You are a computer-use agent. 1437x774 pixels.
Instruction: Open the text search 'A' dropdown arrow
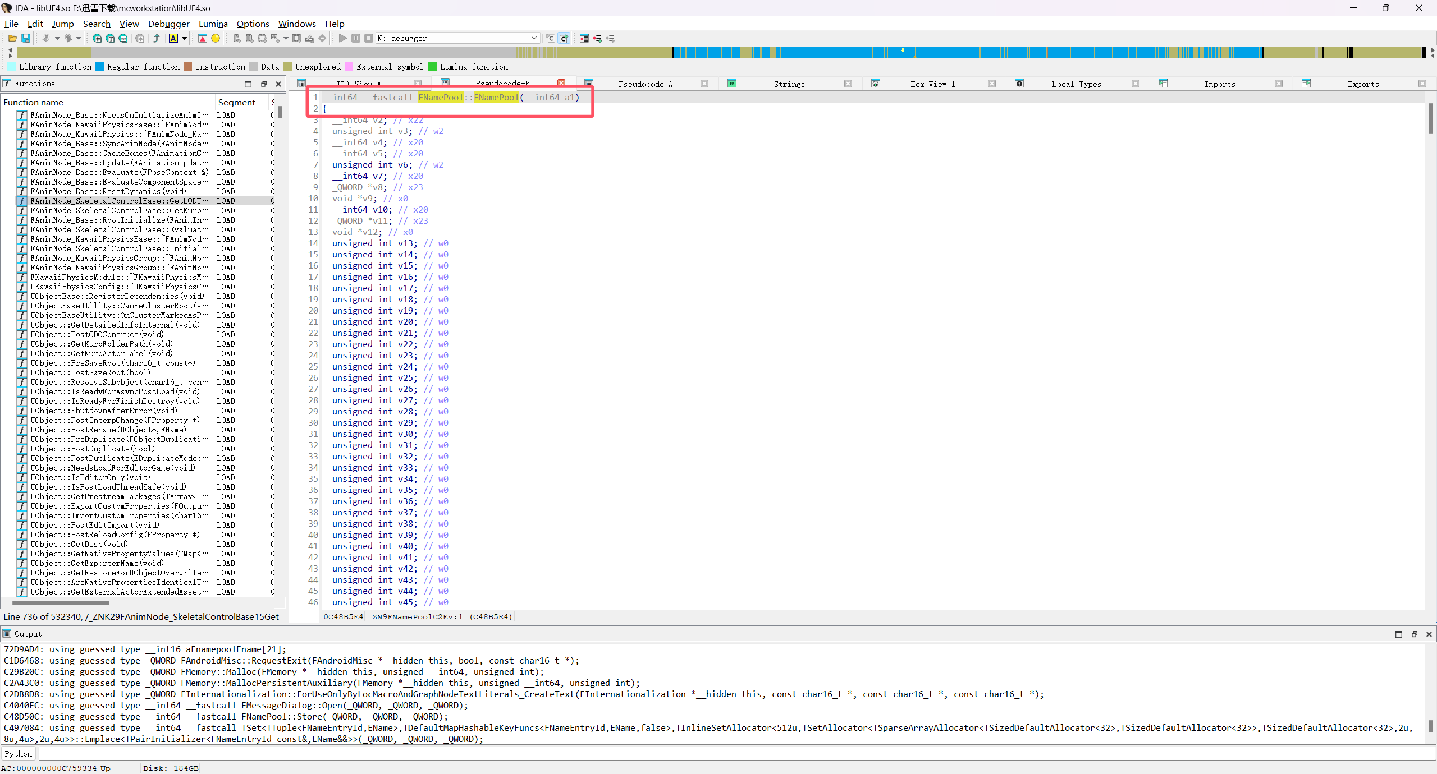[184, 38]
